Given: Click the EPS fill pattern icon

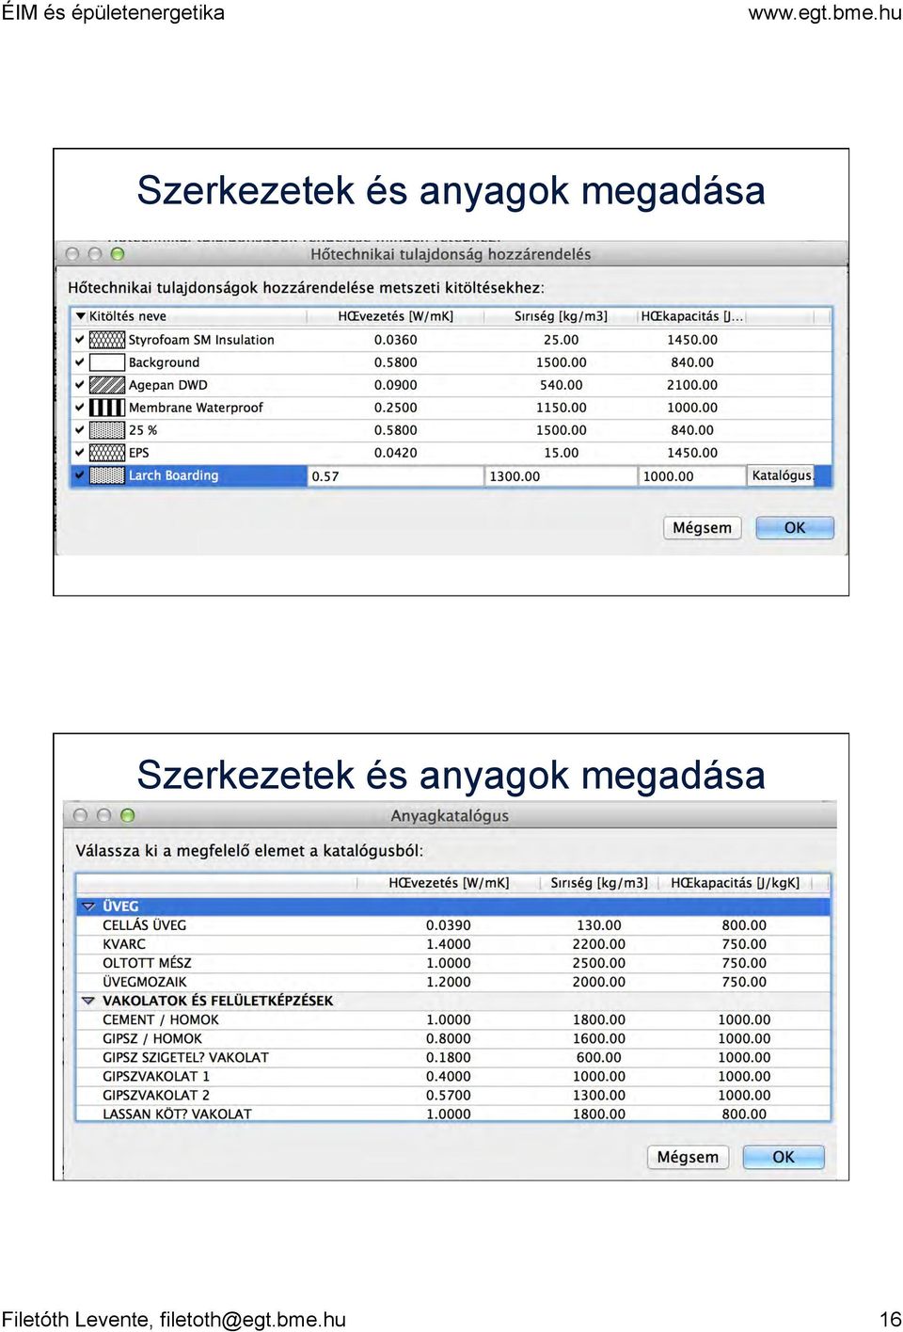Looking at the screenshot, I should (x=107, y=453).
